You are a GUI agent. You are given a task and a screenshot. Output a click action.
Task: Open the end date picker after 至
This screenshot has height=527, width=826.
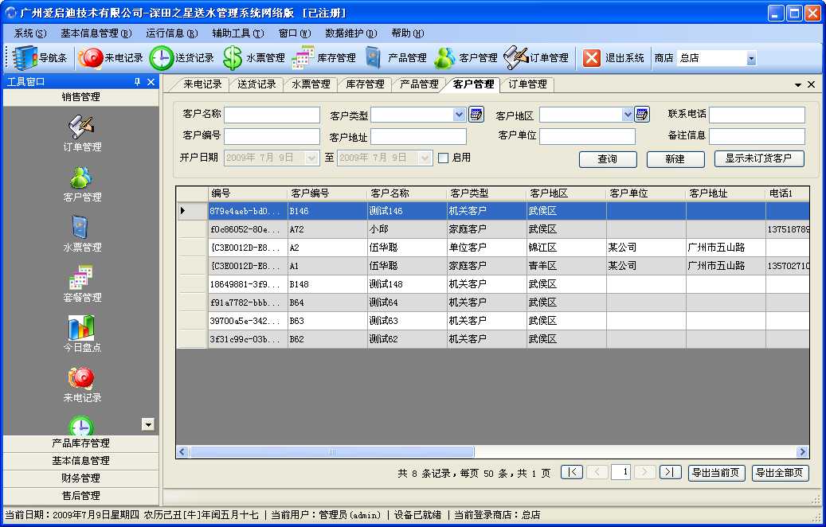(425, 158)
